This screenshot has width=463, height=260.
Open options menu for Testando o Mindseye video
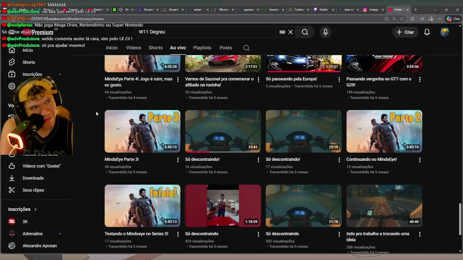coord(178,234)
